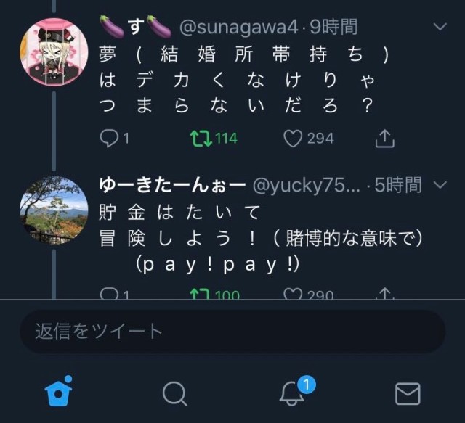Go to the Home tab
The width and height of the screenshot is (465, 423).
[58, 391]
